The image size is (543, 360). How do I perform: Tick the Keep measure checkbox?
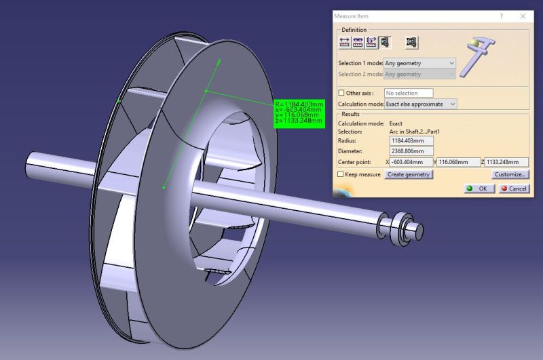pos(341,174)
